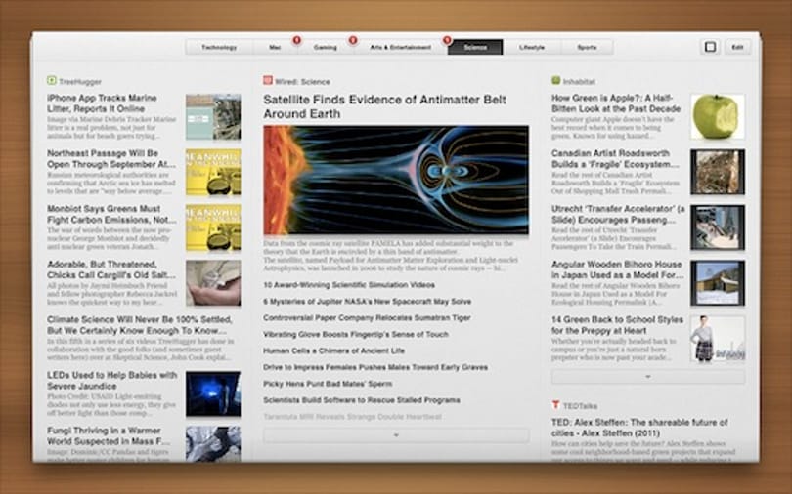Image resolution: width=792 pixels, height=494 pixels.
Task: Click the red badge on Arts & Entertainment tab
Action: 447,40
